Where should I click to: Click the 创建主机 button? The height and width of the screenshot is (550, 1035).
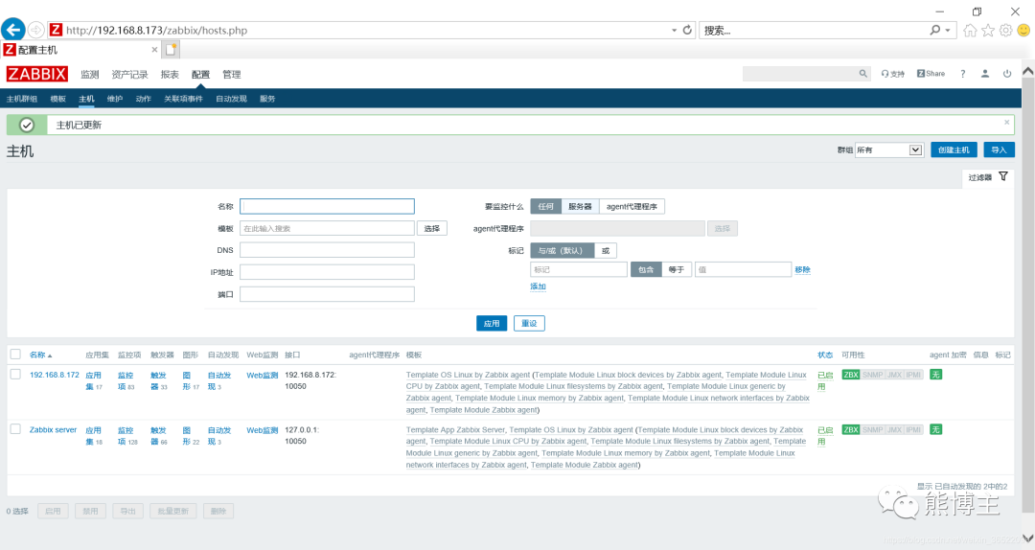(954, 149)
